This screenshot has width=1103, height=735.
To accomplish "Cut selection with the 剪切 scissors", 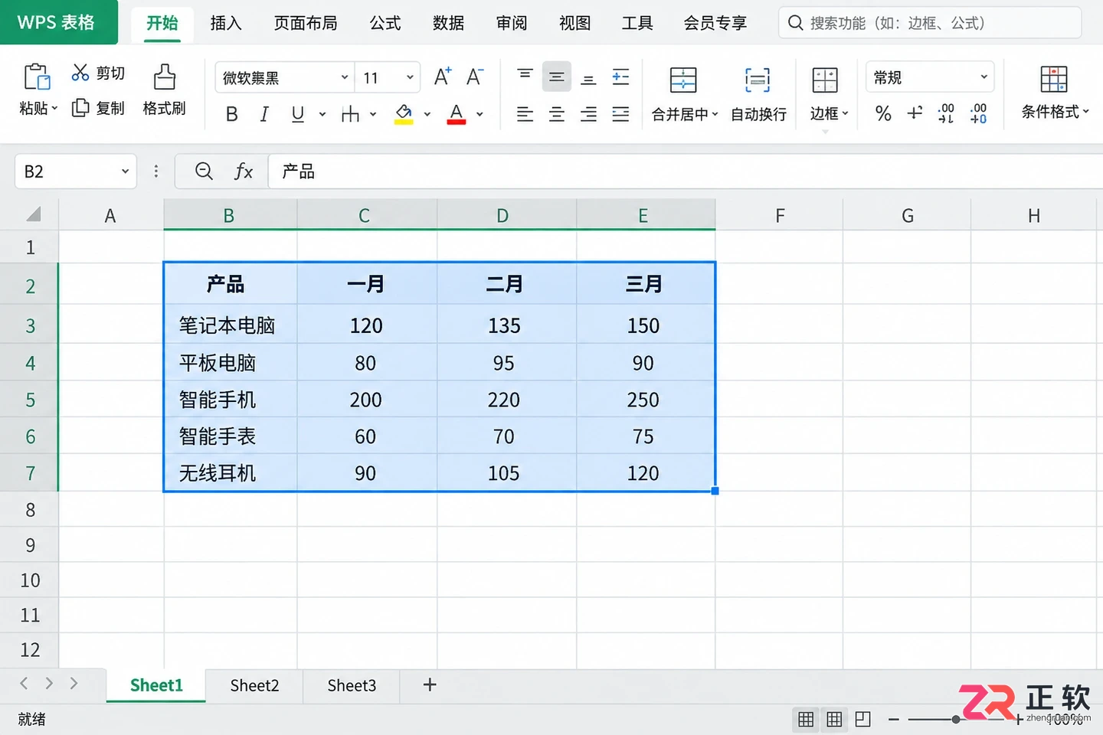I will coord(80,73).
